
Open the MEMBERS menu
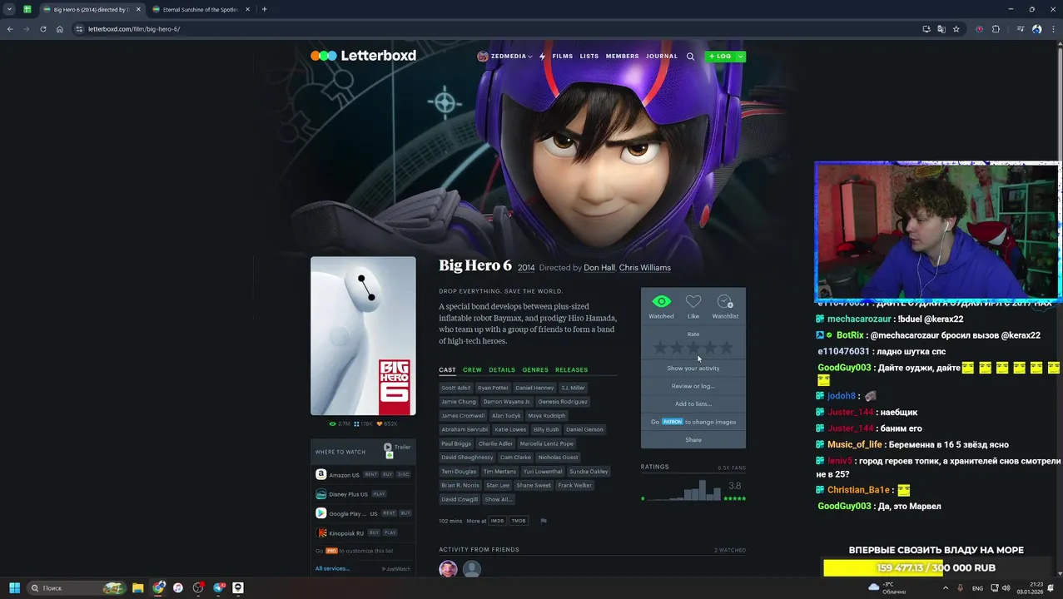point(622,57)
